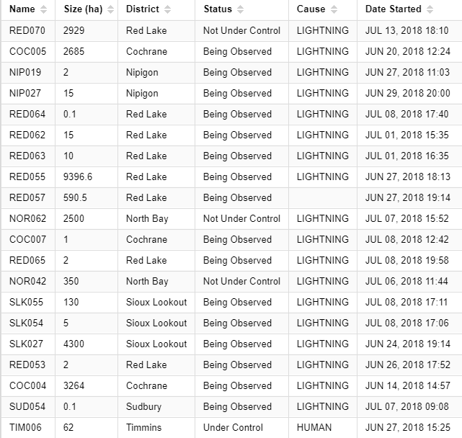Select the RED070 fire row name
Screen dimensions: 462x438
pyautogui.click(x=27, y=31)
